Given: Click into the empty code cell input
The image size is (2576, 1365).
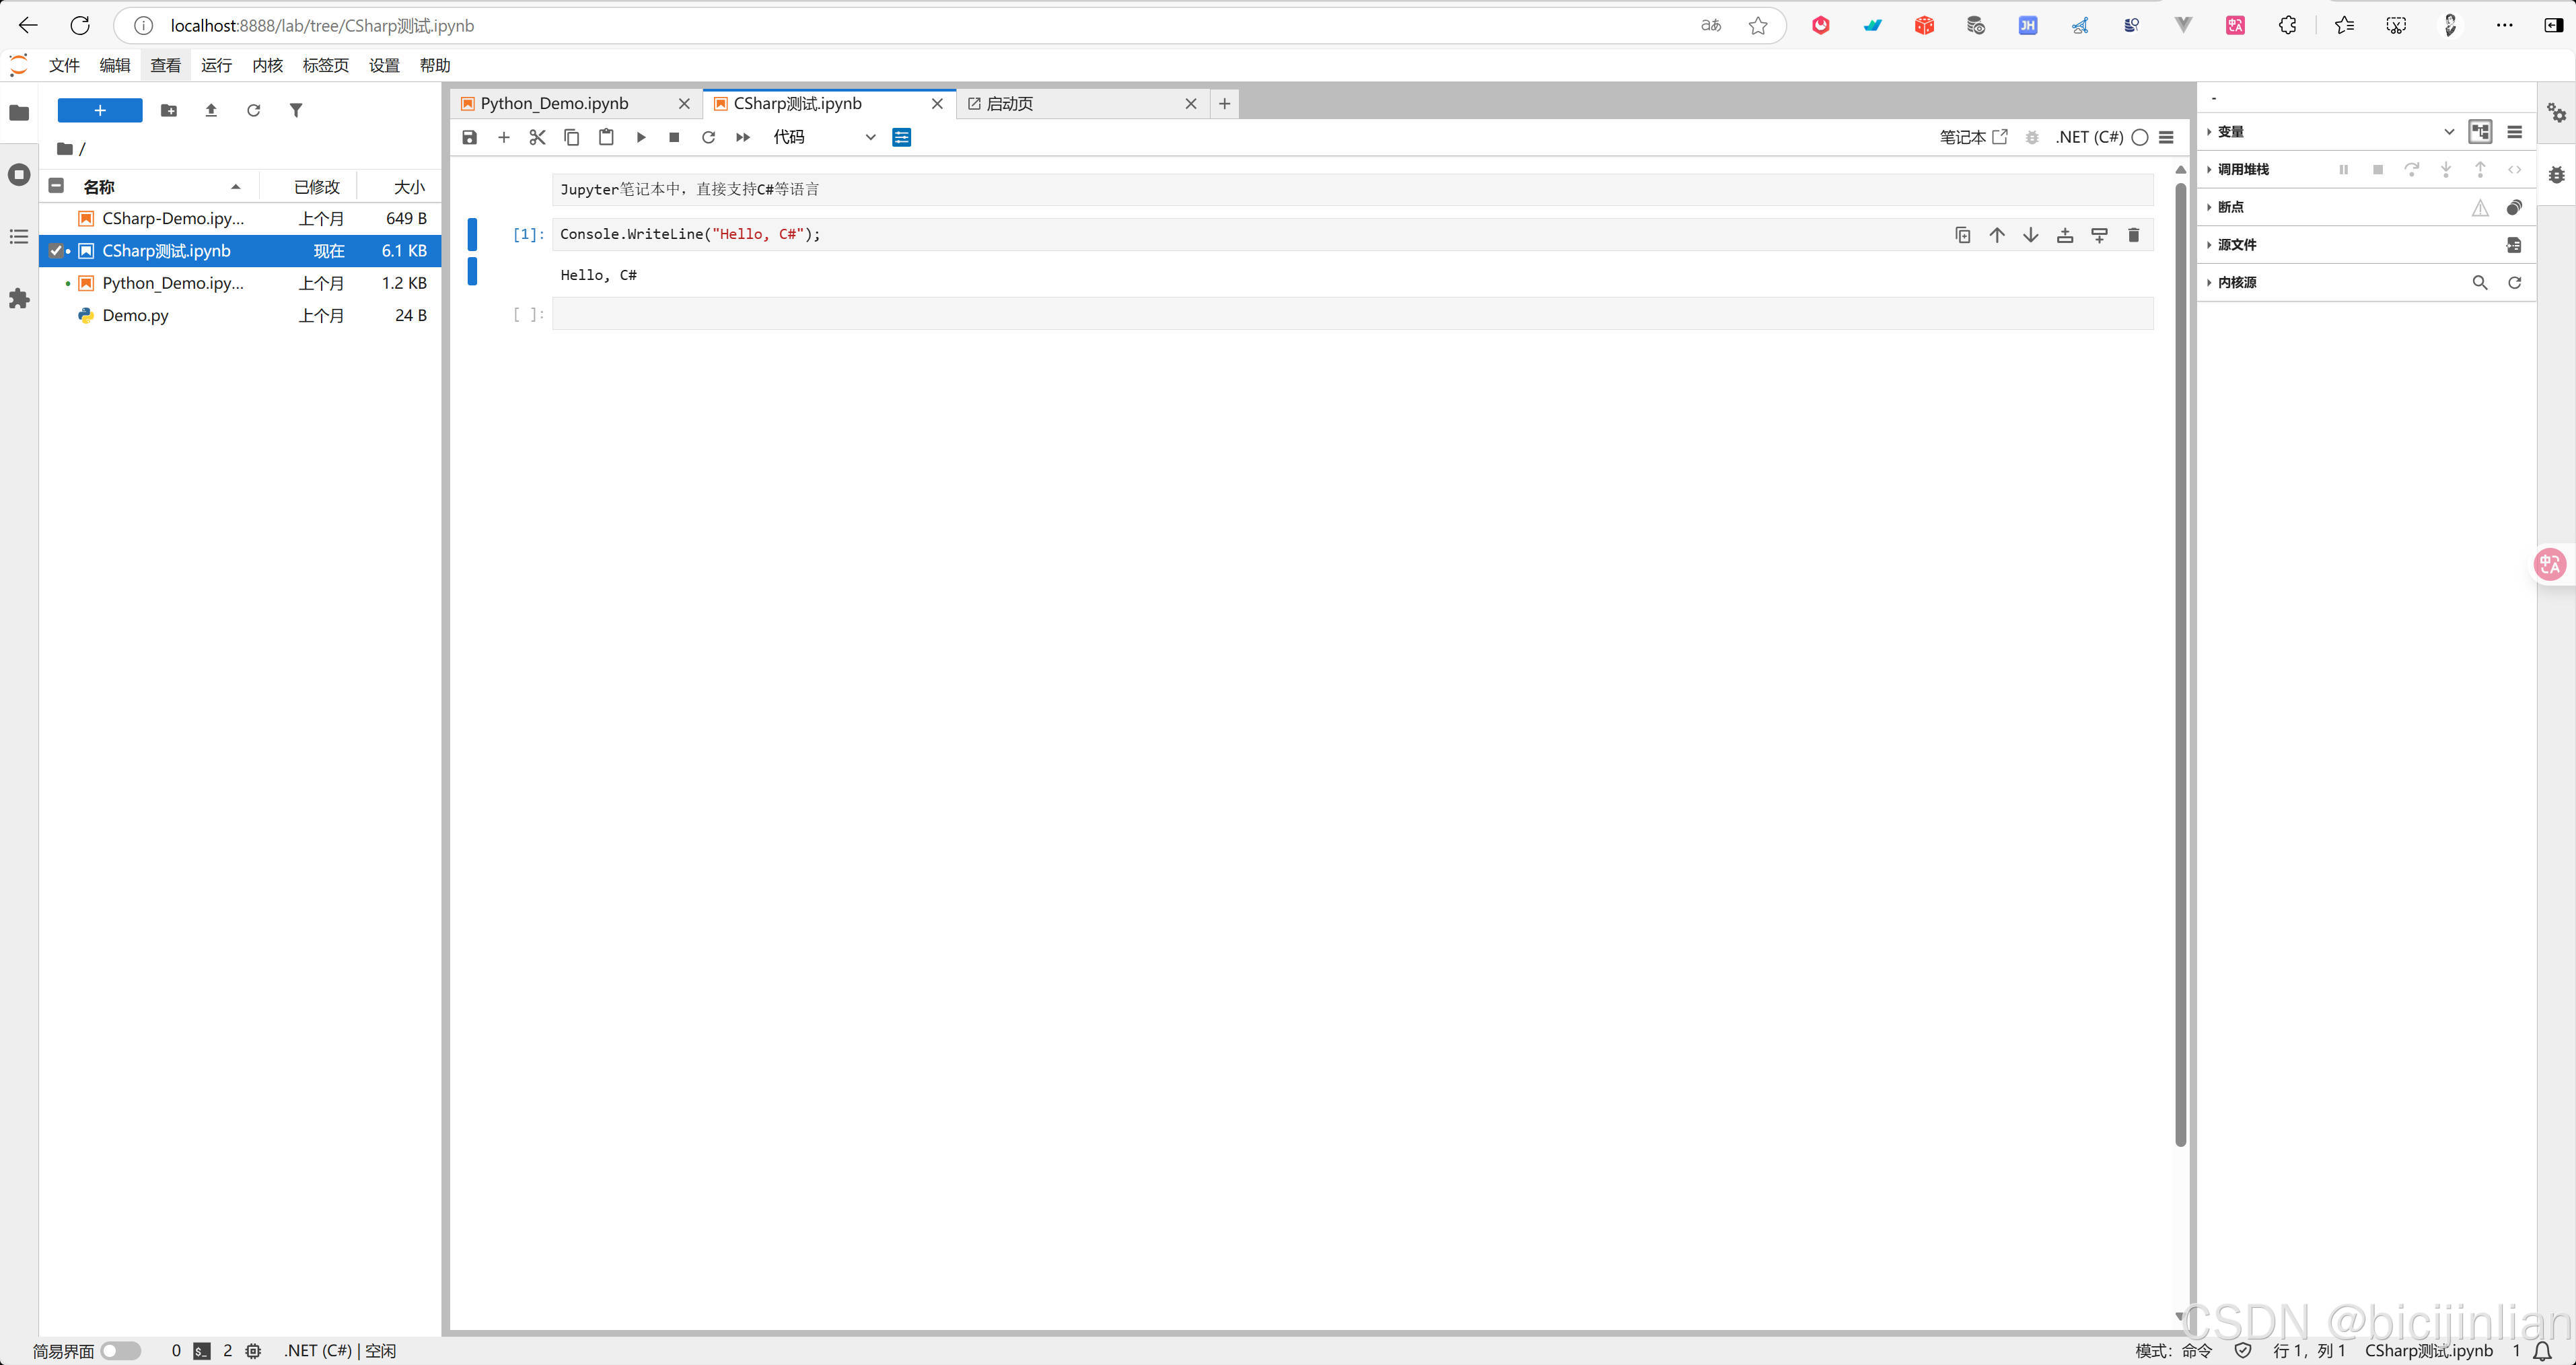Looking at the screenshot, I should [x=1350, y=314].
